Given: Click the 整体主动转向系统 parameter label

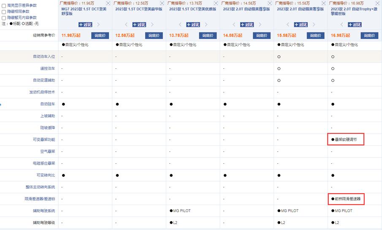Looking at the screenshot, I should (41, 187).
